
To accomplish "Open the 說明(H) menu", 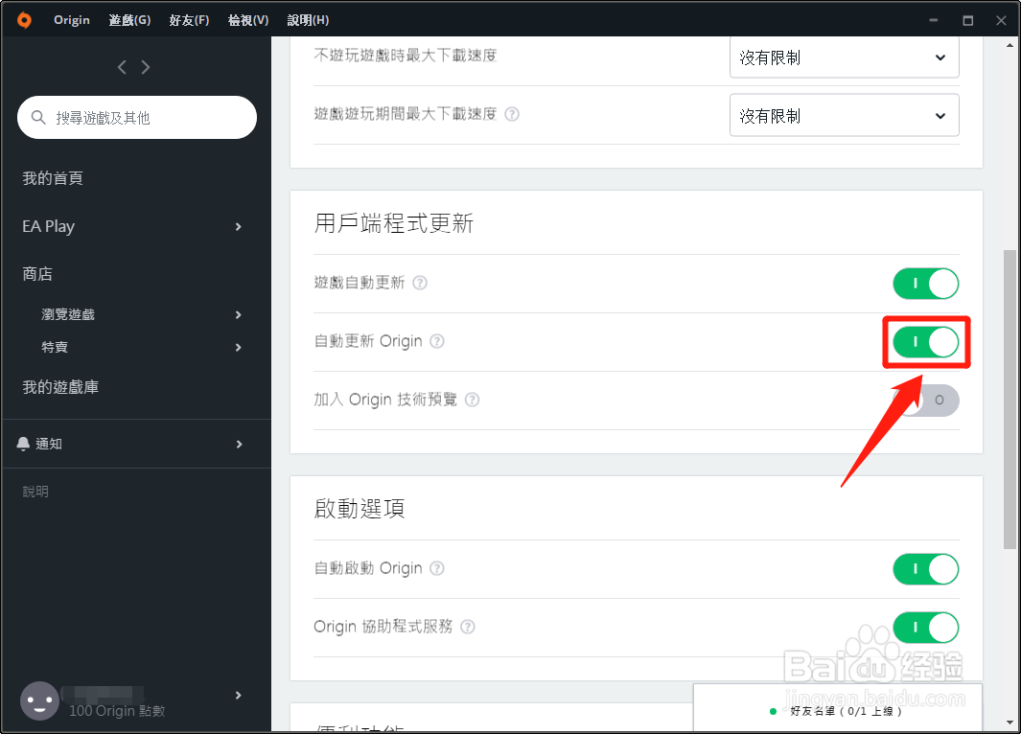I will [x=308, y=20].
